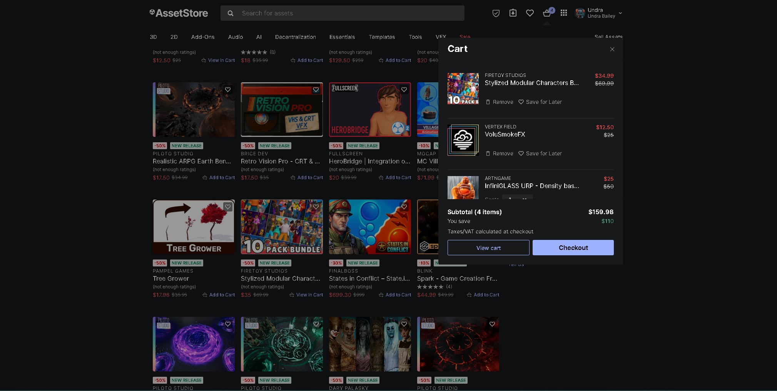Click the View cart button
Screen dimensions: 777x391
click(488, 248)
